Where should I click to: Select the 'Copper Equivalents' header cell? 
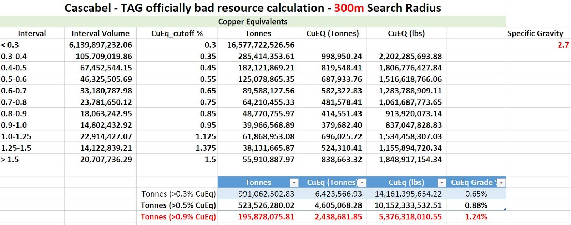click(253, 22)
